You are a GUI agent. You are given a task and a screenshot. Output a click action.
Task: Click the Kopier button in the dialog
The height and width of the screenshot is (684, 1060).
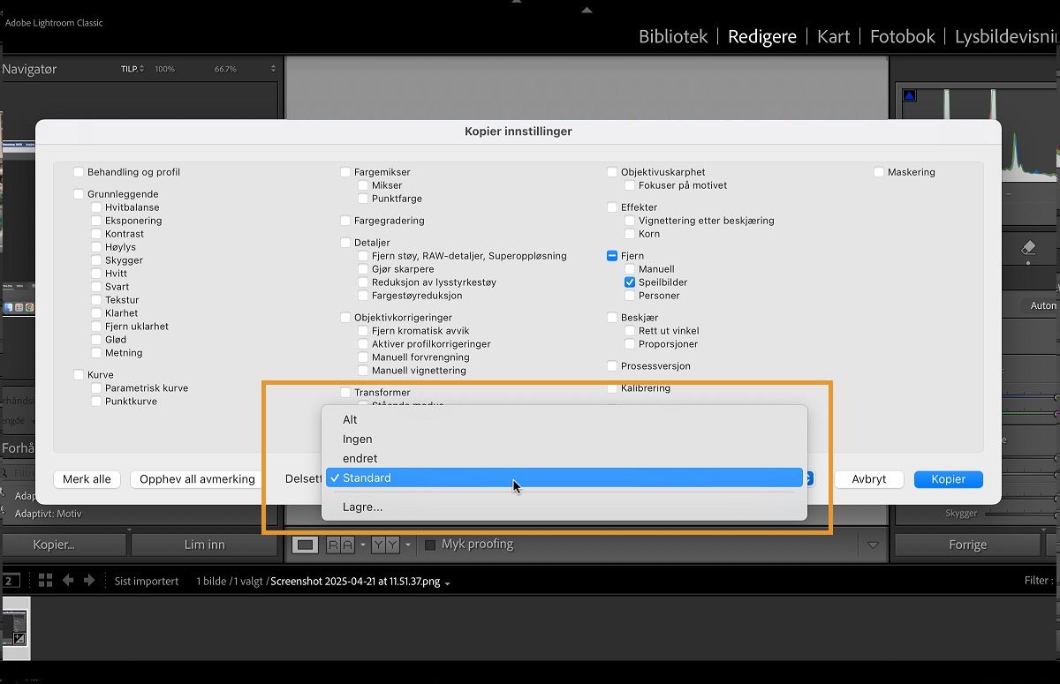tap(948, 479)
